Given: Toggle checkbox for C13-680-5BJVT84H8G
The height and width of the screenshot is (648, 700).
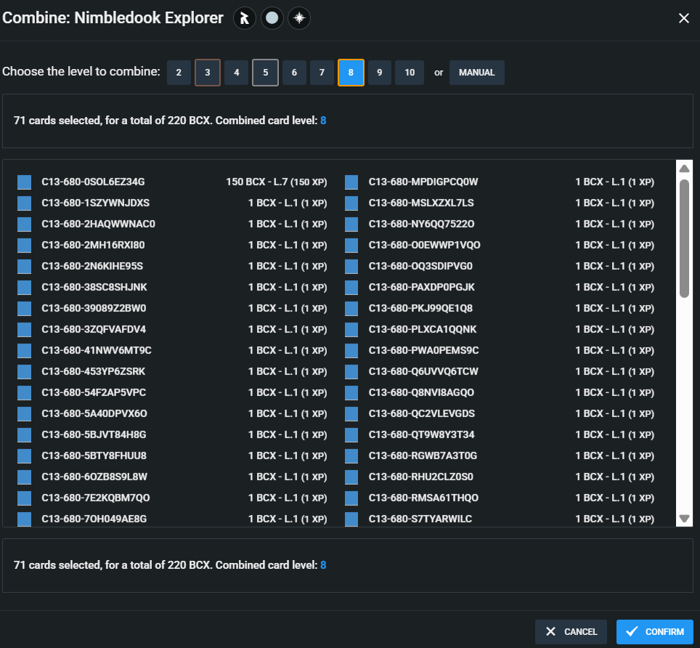Looking at the screenshot, I should pyautogui.click(x=25, y=434).
